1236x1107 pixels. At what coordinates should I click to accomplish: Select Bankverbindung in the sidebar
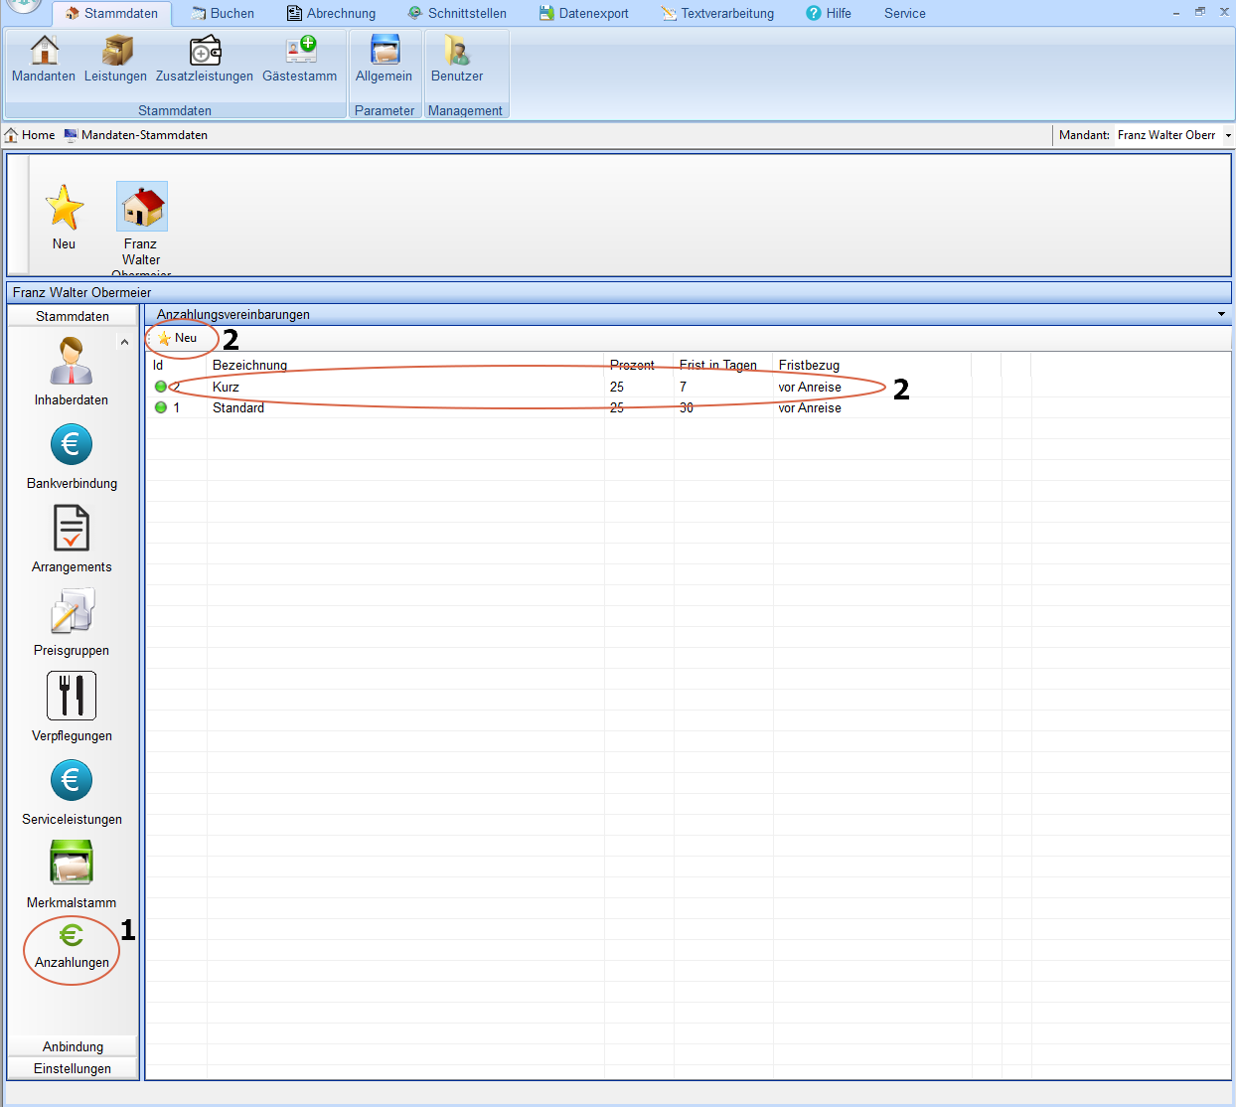pyautogui.click(x=72, y=457)
